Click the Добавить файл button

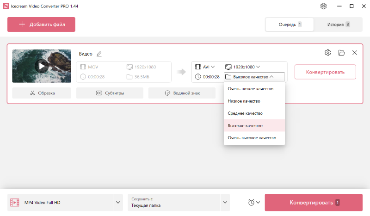coord(41,25)
